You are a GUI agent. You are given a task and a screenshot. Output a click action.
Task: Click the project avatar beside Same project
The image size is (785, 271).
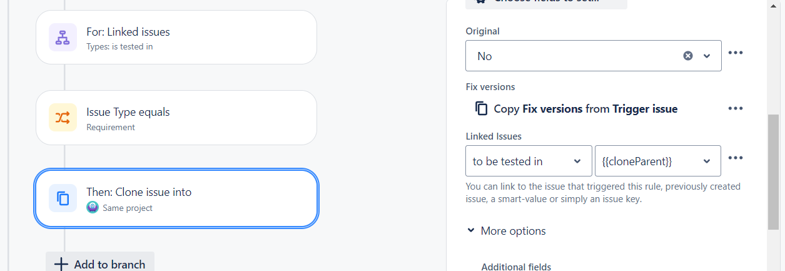[x=93, y=208]
